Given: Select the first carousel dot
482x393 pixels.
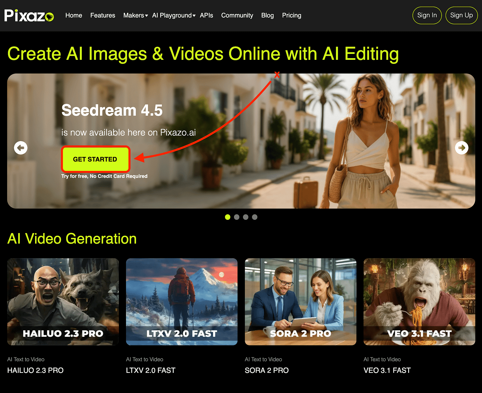Looking at the screenshot, I should [x=227, y=217].
